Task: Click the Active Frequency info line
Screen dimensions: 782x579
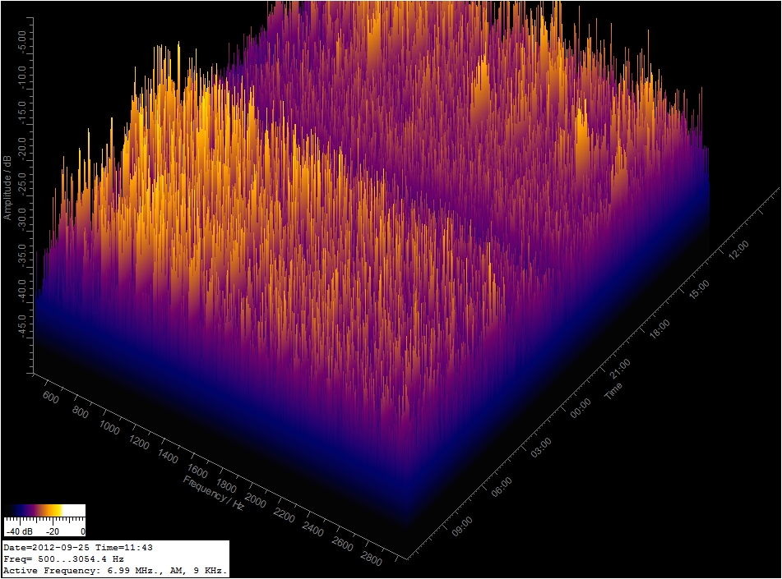Action: coord(115,570)
